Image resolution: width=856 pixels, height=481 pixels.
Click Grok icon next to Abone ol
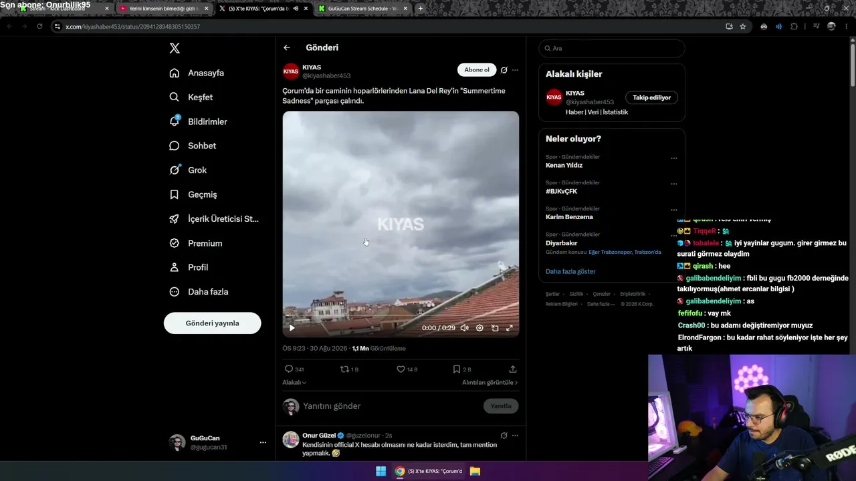pos(504,69)
